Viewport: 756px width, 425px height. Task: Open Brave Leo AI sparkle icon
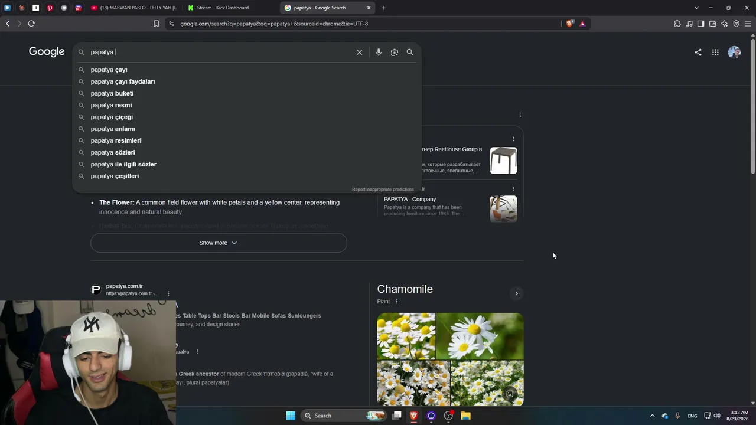(724, 24)
